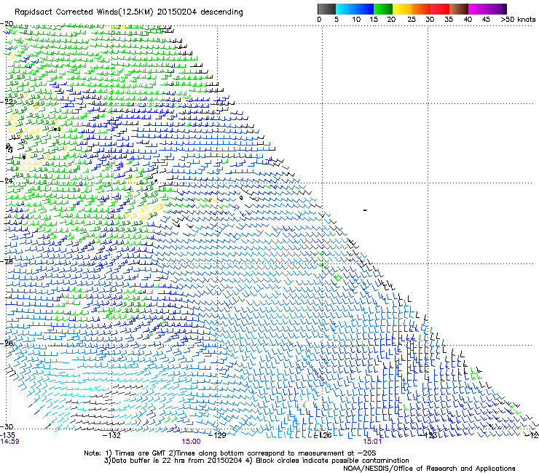The image size is (539, 473).
Task: Click the "-129" longitude axis label
Action: click(217, 435)
